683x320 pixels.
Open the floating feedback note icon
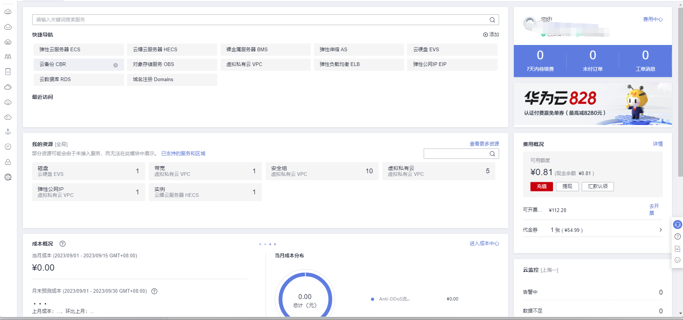(x=677, y=248)
